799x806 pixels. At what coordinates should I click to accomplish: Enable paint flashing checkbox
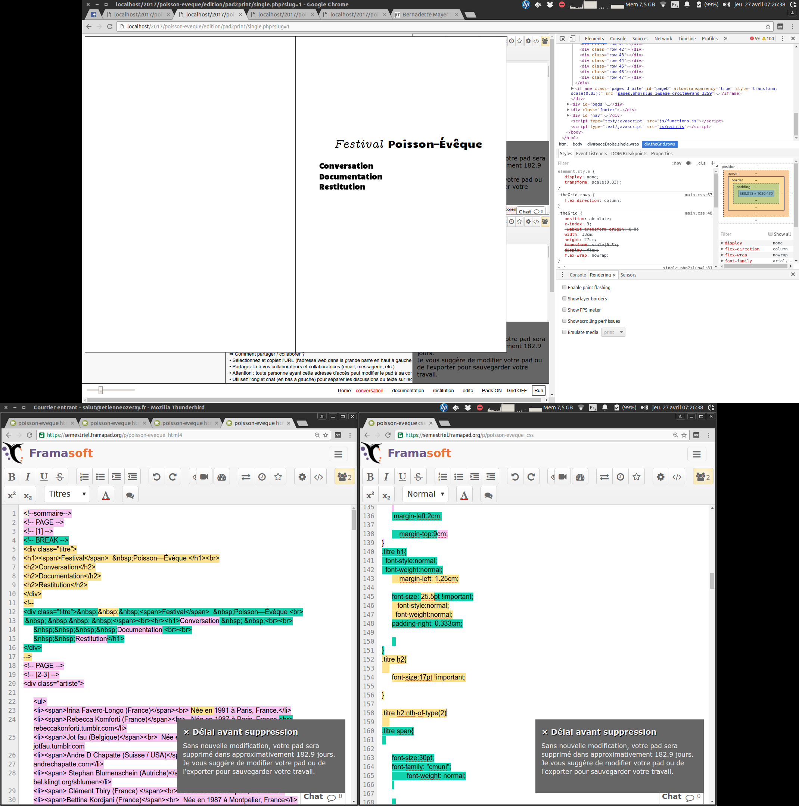point(565,287)
